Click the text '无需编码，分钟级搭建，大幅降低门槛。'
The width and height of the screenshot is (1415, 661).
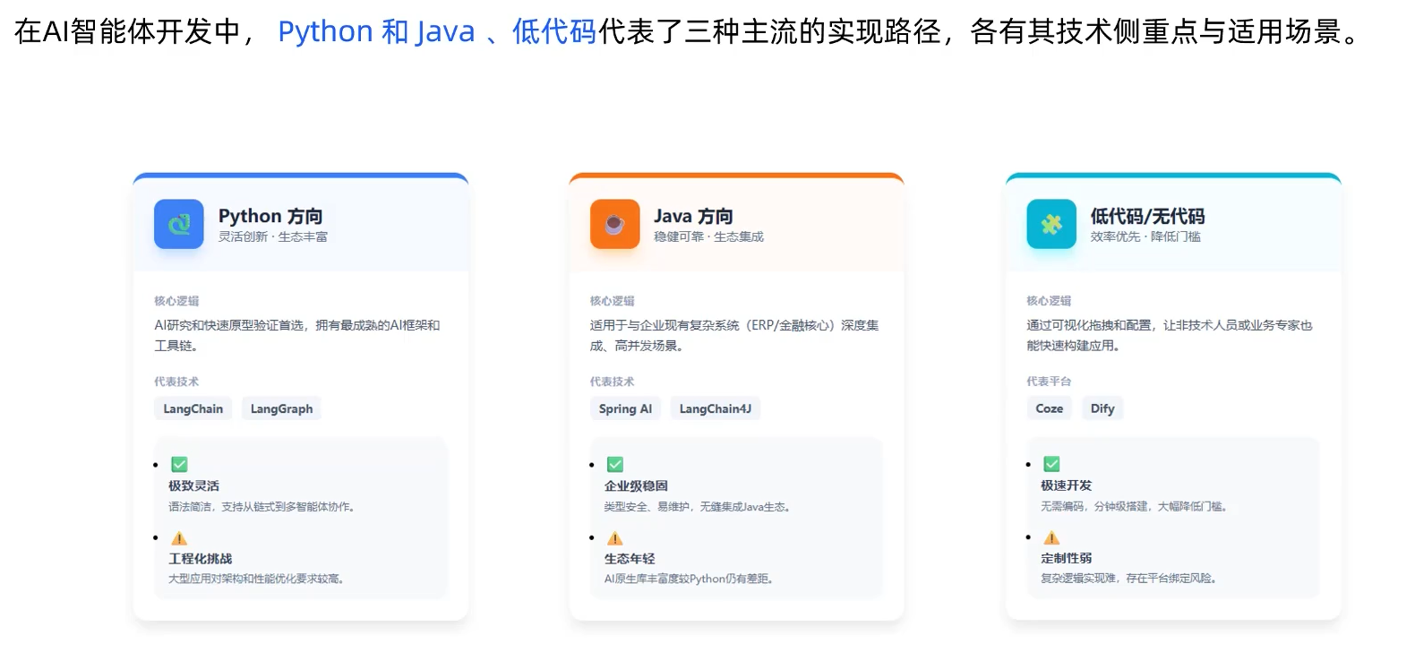tap(1135, 507)
